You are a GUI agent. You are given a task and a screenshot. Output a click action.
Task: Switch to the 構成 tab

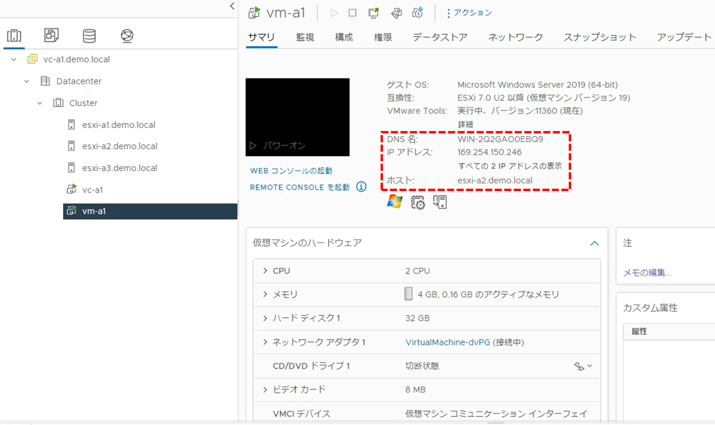point(344,37)
